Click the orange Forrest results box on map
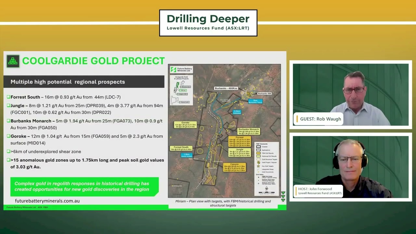The width and height of the screenshot is (416, 234). pyautogui.click(x=239, y=142)
